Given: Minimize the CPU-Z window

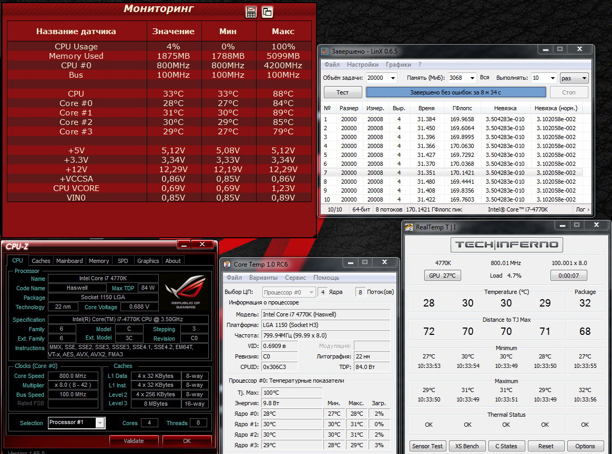Looking at the screenshot, I should tap(184, 245).
